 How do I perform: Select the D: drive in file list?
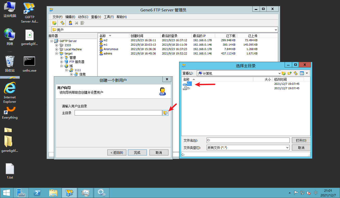pos(187,88)
